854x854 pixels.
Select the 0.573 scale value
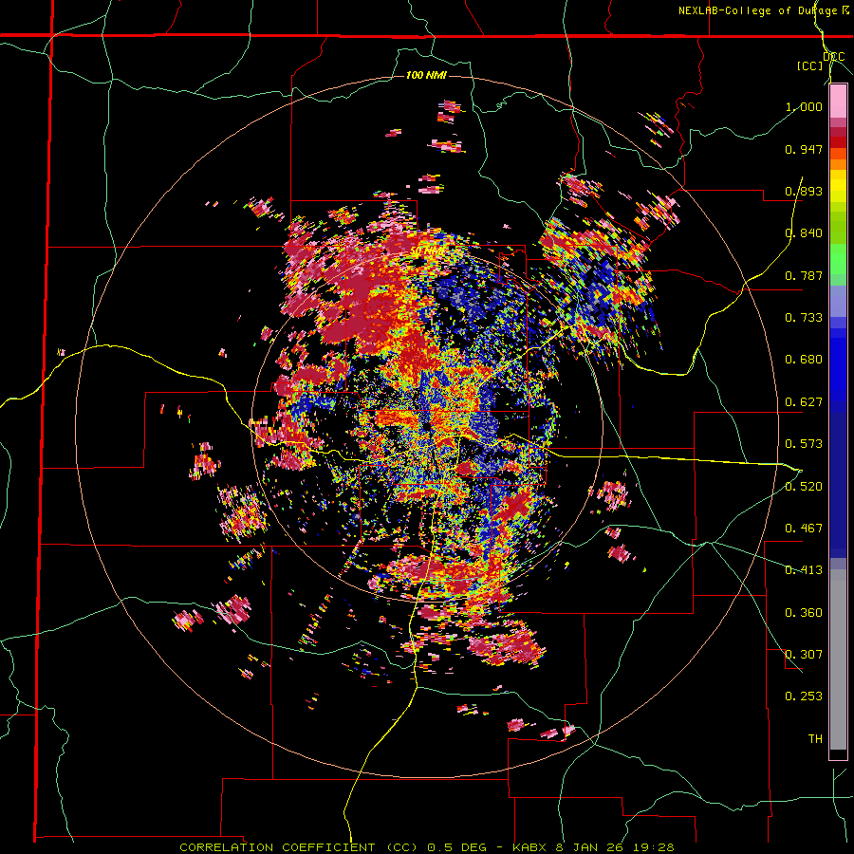click(804, 444)
